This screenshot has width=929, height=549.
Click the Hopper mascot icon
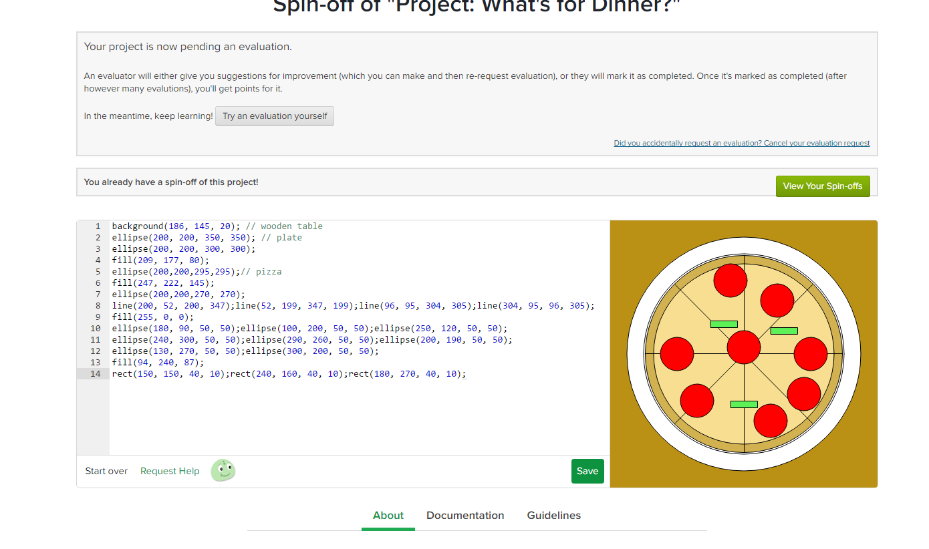pyautogui.click(x=223, y=470)
